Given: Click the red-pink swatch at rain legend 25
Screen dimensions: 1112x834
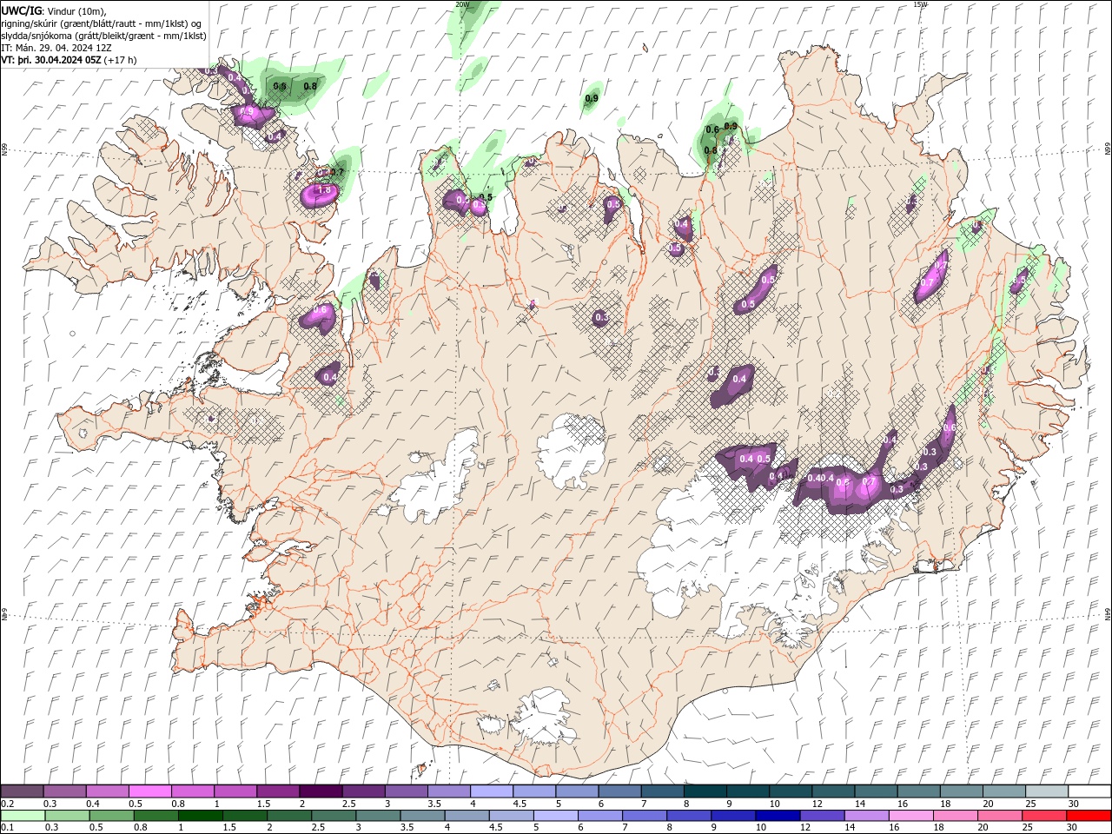Looking at the screenshot, I should coord(1043,816).
